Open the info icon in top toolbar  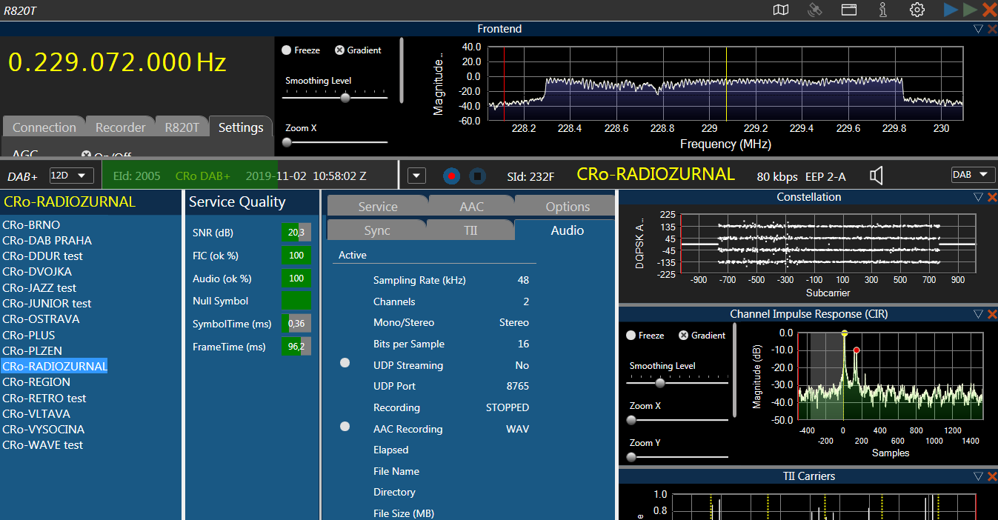[x=883, y=10]
